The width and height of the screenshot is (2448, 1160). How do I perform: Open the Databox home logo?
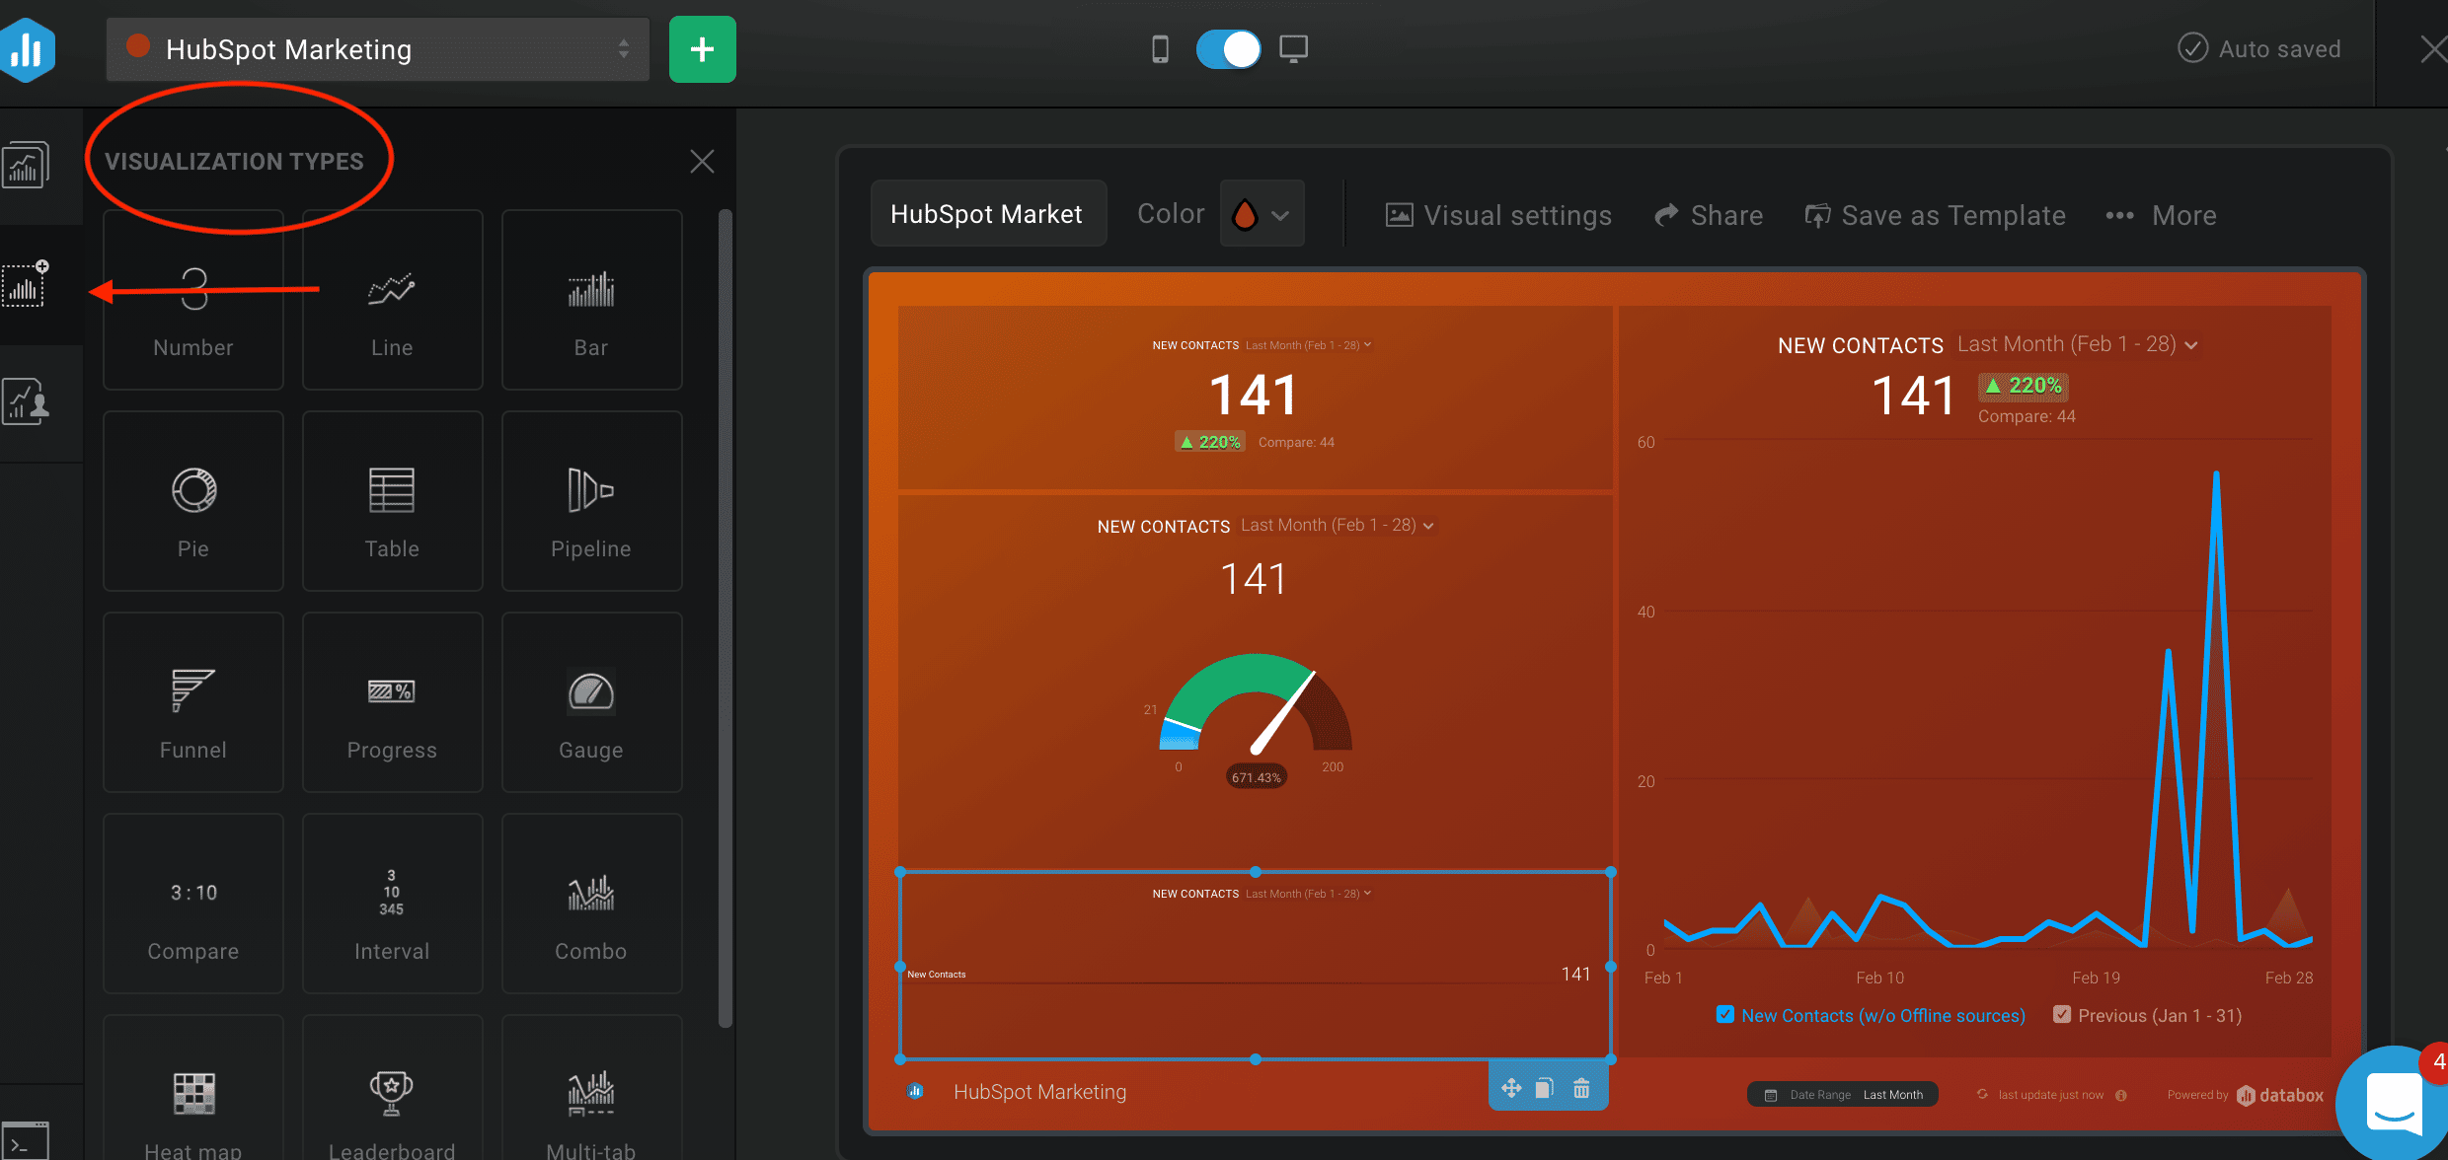[28, 49]
